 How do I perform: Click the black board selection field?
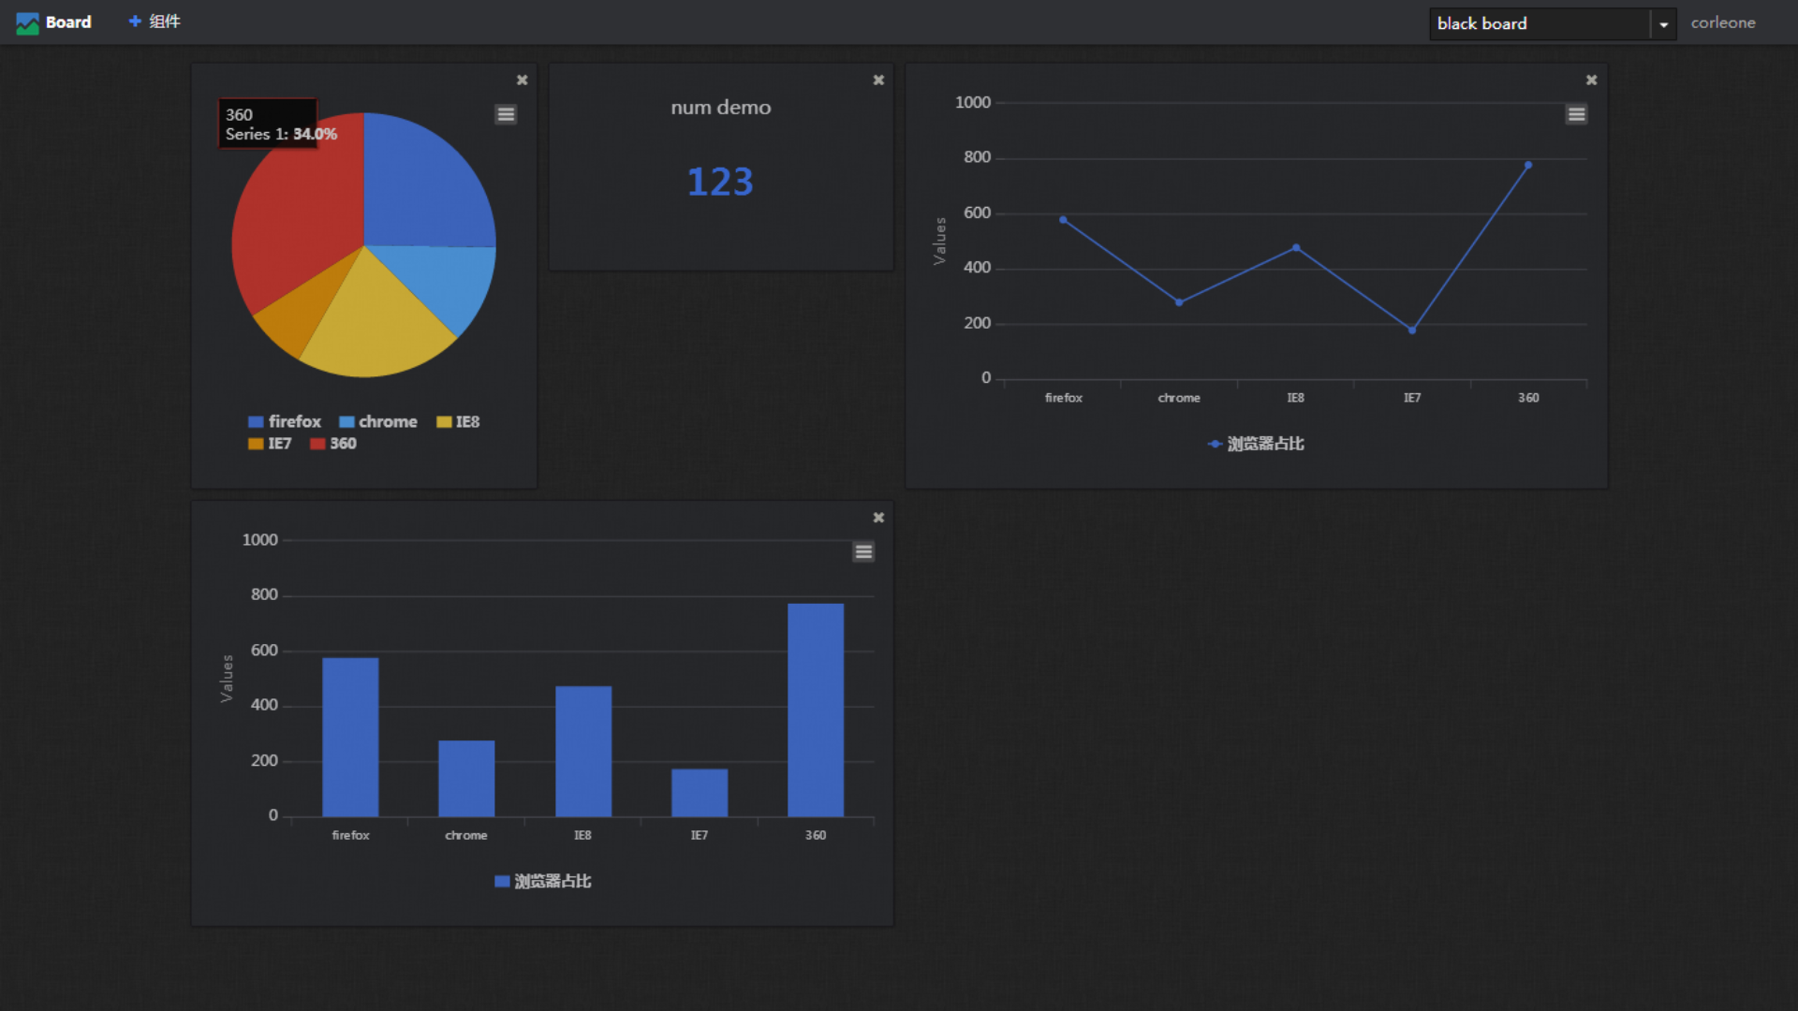pos(1538,24)
